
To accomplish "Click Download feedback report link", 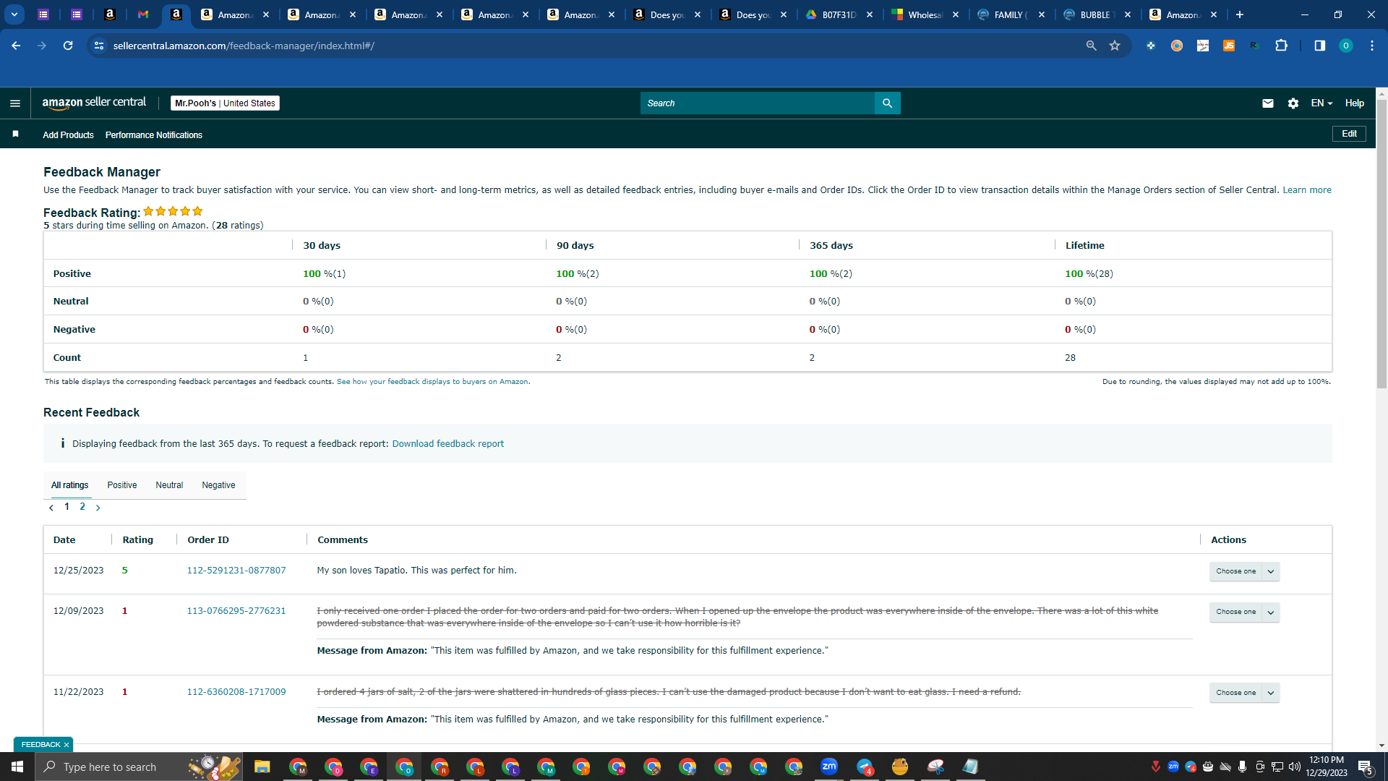I will 447,444.
